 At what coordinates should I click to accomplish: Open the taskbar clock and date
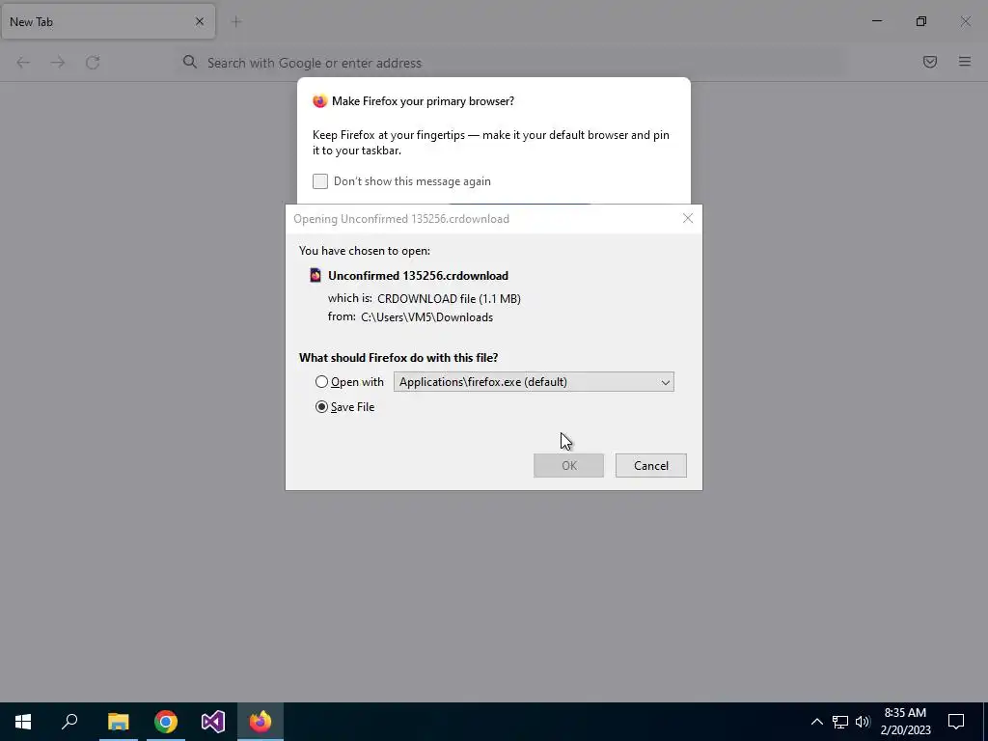click(905, 722)
